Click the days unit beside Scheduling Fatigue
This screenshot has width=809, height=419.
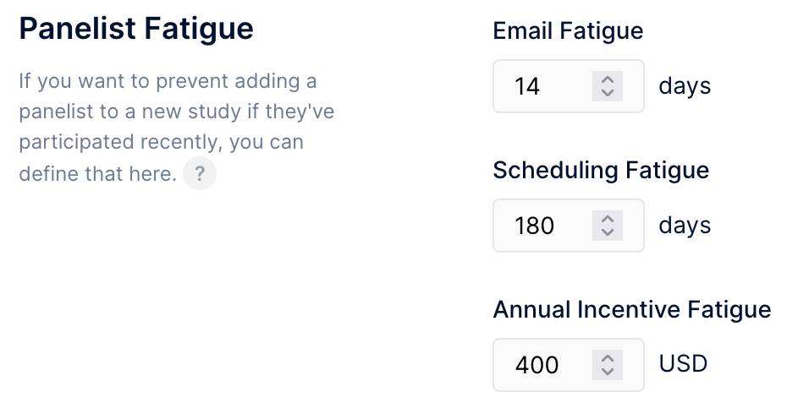coord(685,225)
